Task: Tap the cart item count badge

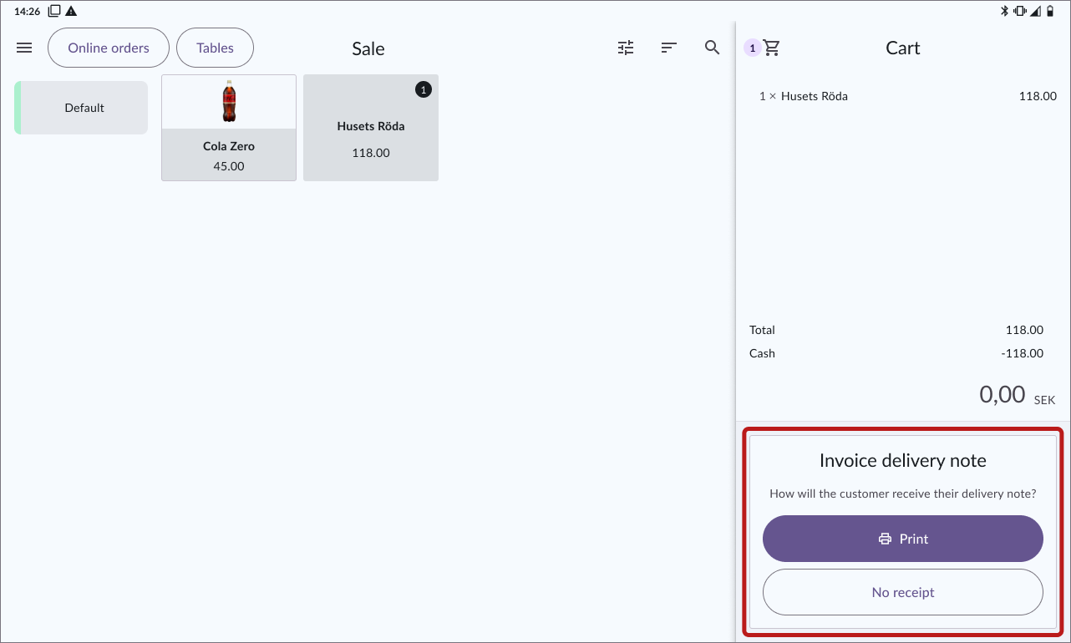Action: (752, 48)
